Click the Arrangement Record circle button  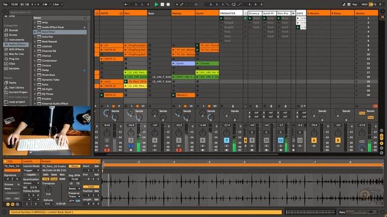pos(168,4)
